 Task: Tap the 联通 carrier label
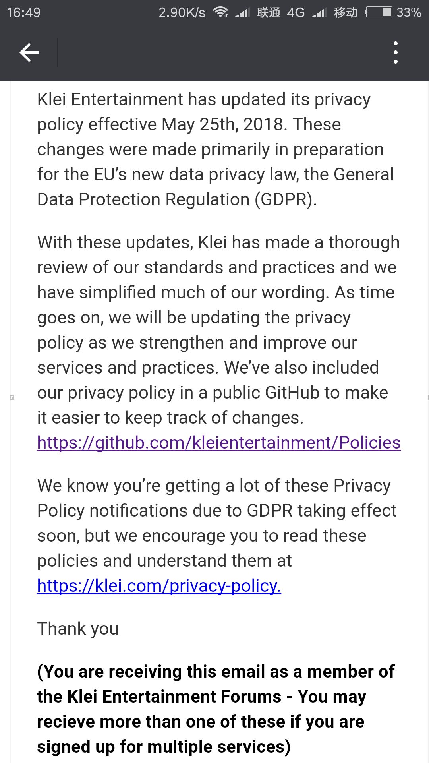pos(269,12)
